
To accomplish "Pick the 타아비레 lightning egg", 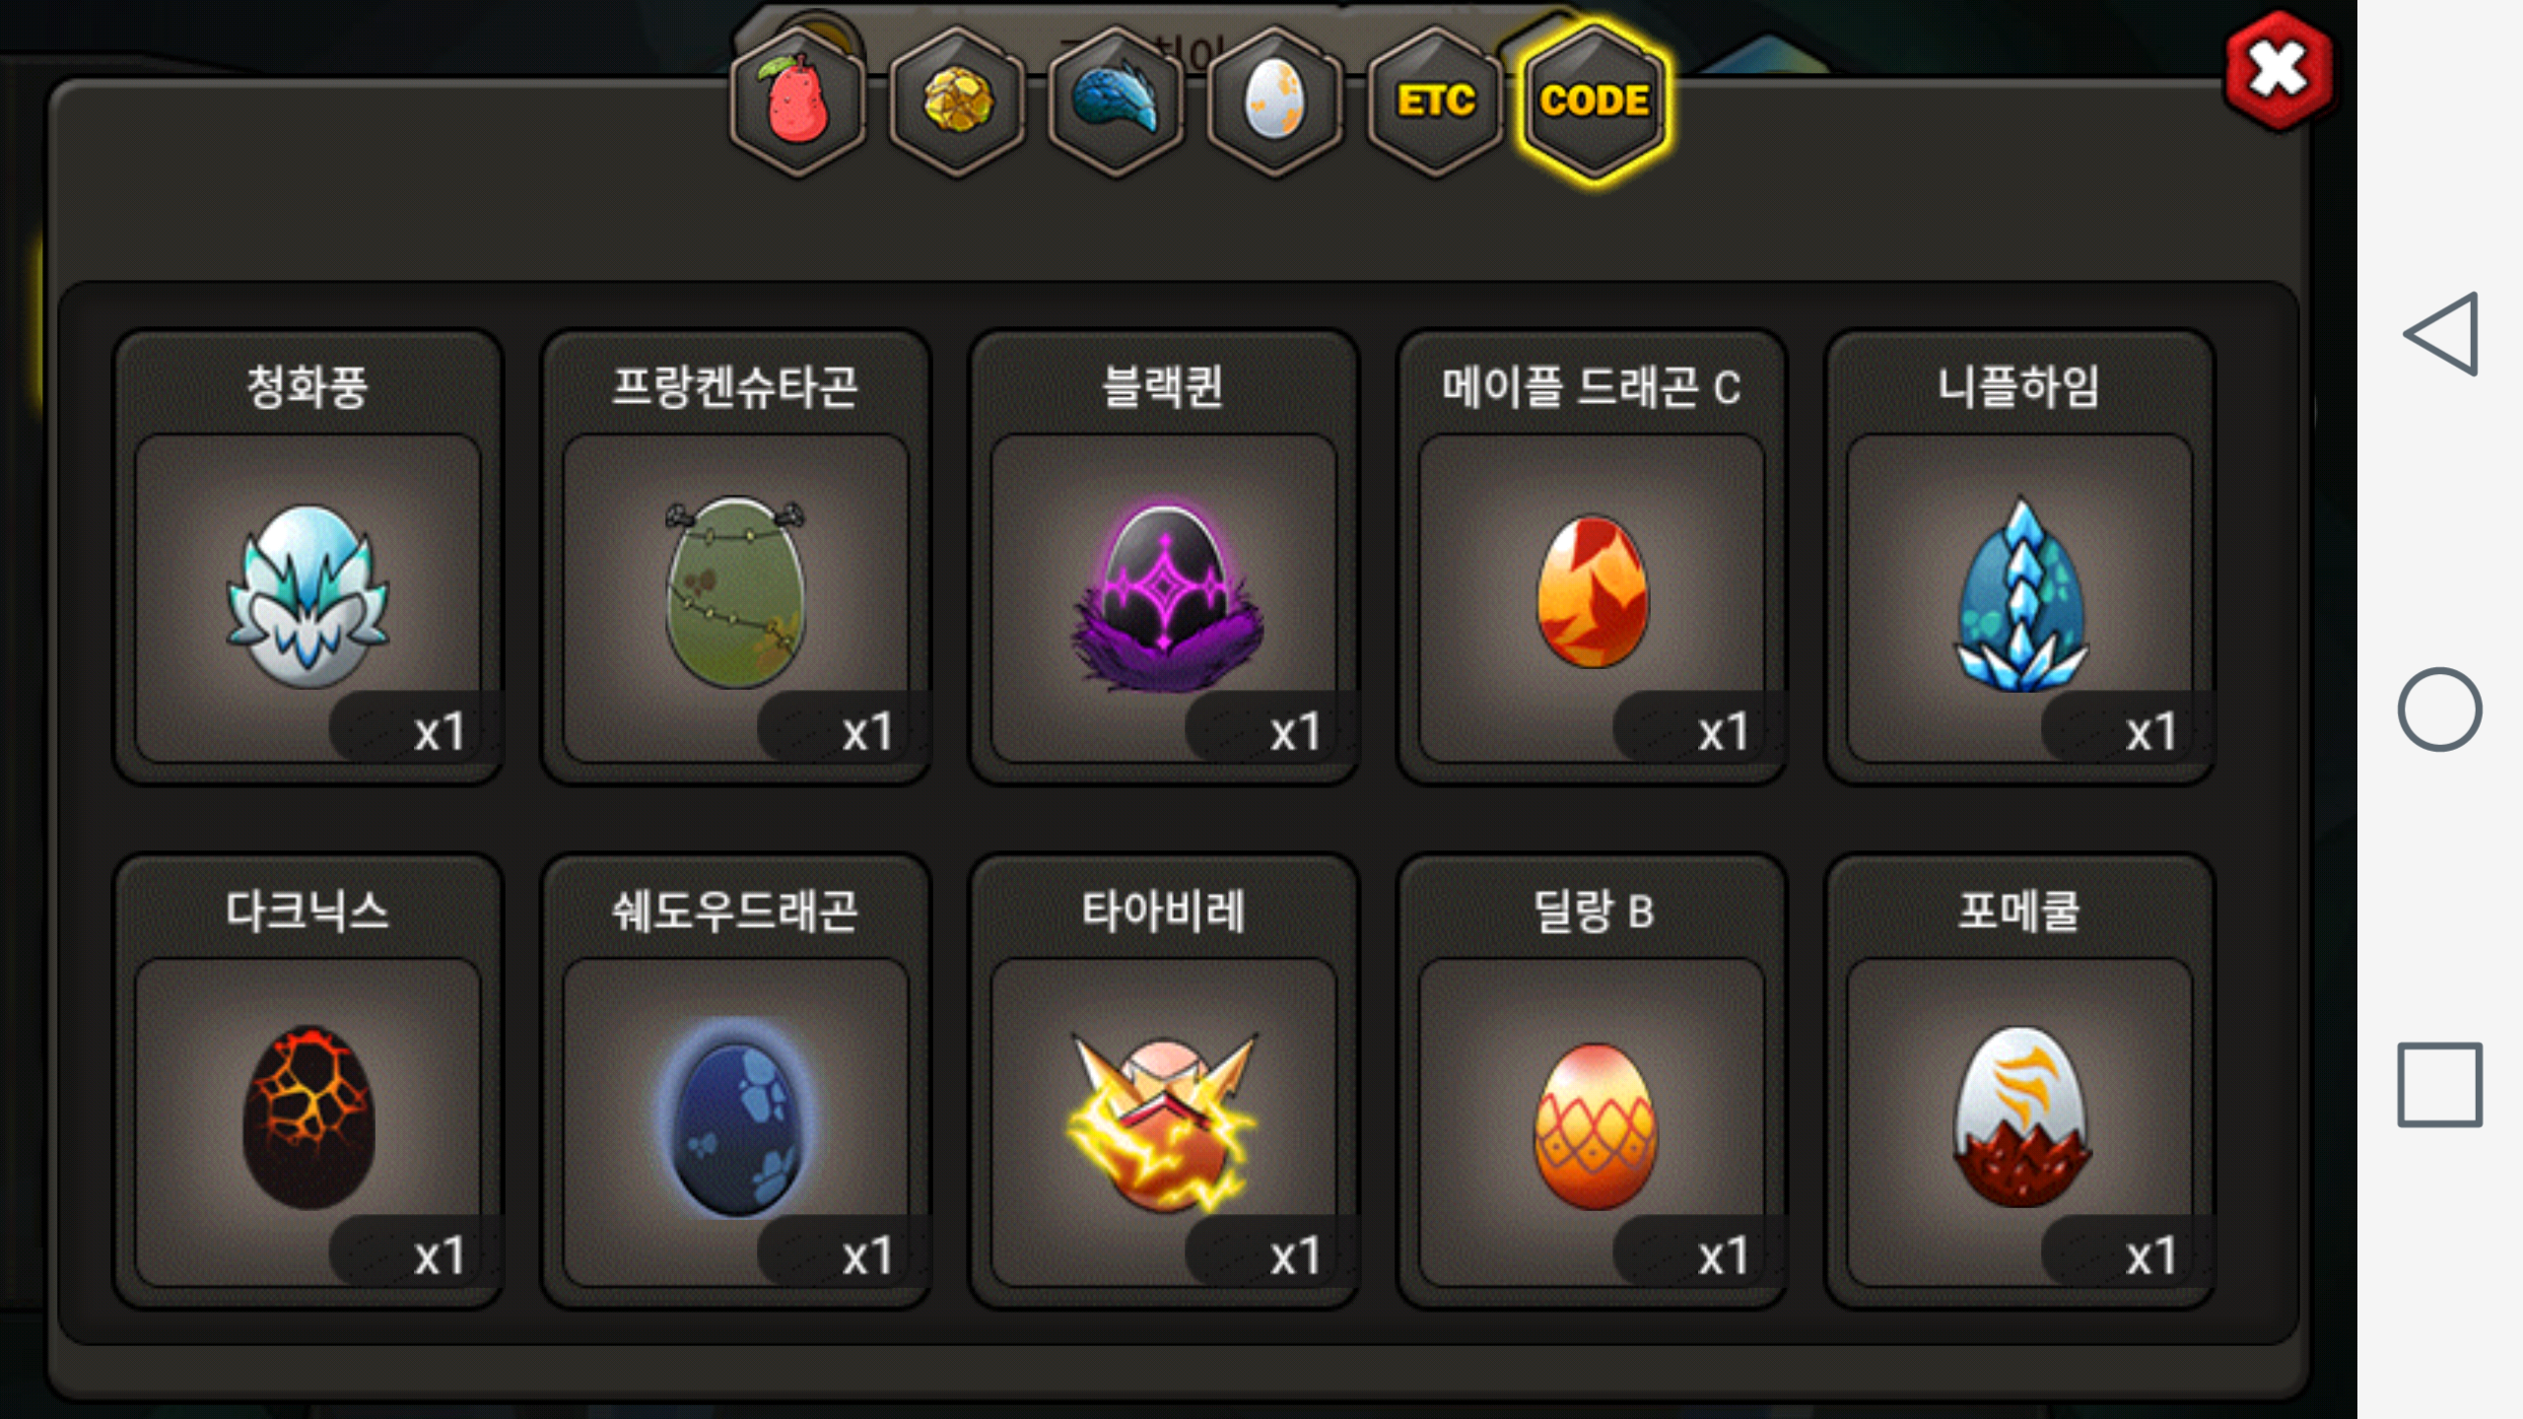I will tap(1164, 1081).
